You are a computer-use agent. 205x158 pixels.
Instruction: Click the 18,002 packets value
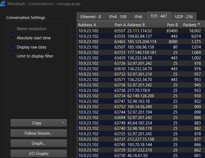click(195, 31)
